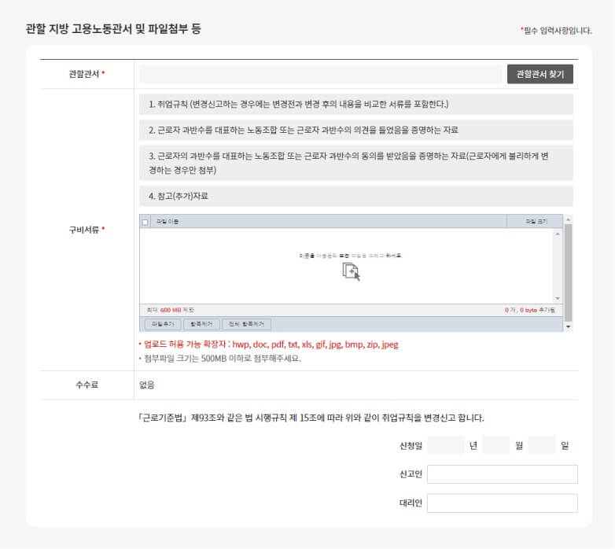615x549 pixels.
Task: Click the 신청일 year input field
Action: tap(446, 445)
